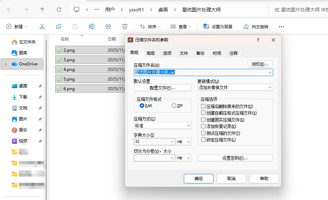Click 用户 in address breadcrumb
This screenshot has height=200, width=328.
point(110,10)
